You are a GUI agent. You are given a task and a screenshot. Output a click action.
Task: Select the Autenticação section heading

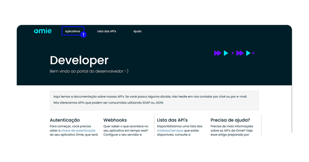click(x=65, y=120)
